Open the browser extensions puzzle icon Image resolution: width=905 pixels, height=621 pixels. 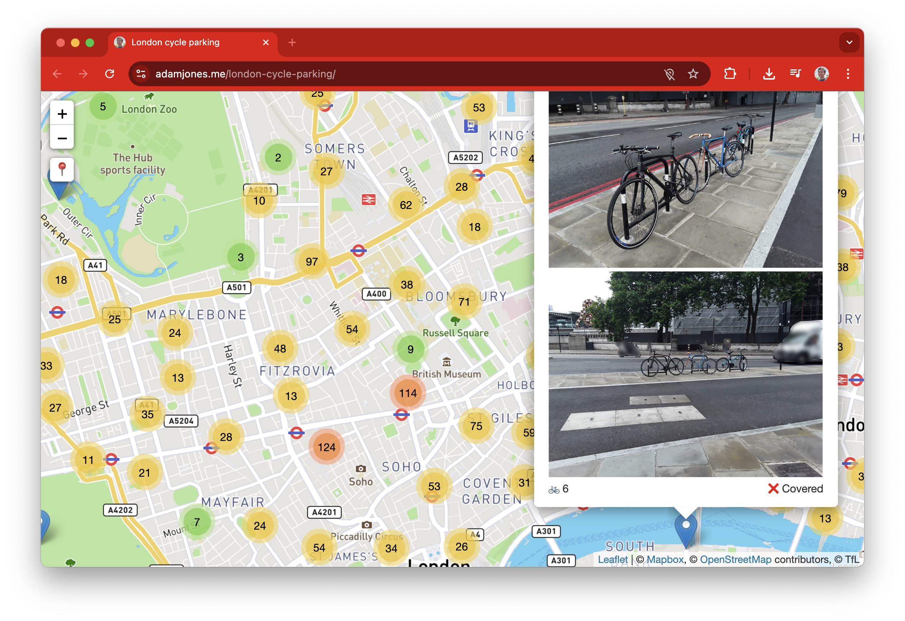(x=730, y=74)
